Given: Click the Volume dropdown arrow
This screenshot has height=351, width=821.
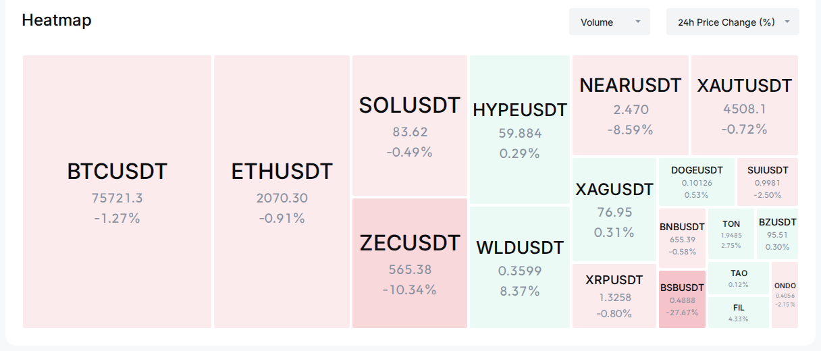Looking at the screenshot, I should pos(638,22).
